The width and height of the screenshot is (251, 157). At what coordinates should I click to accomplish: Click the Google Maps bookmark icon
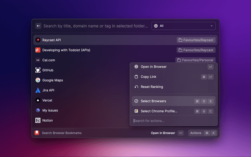[x=38, y=80]
